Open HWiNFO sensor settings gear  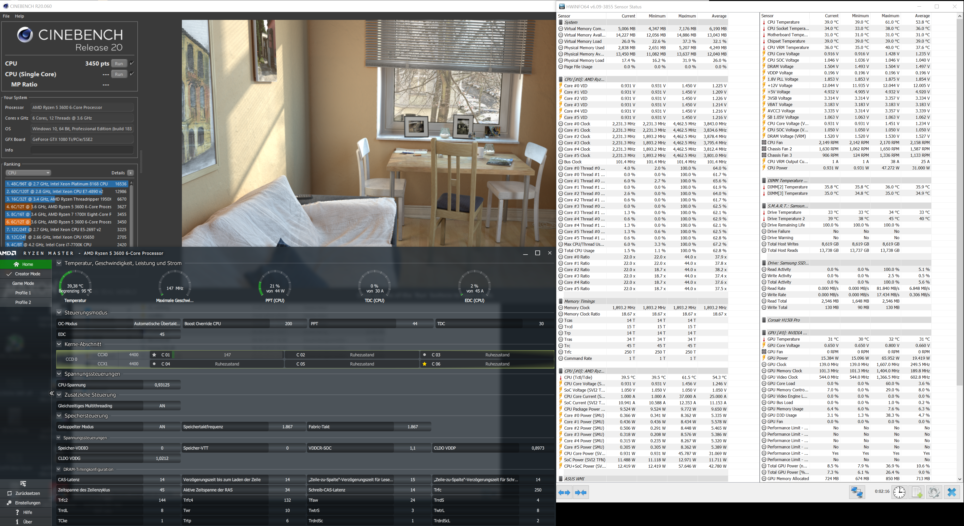[x=934, y=492]
